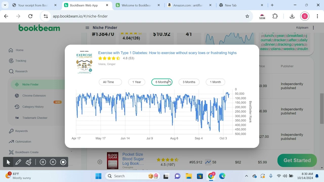Open the extensions puzzle icon
The height and width of the screenshot is (182, 324).
275,16
